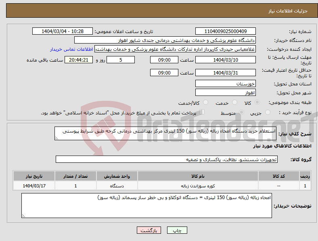Click the row number cell 1 under ردیف

coord(305,186)
